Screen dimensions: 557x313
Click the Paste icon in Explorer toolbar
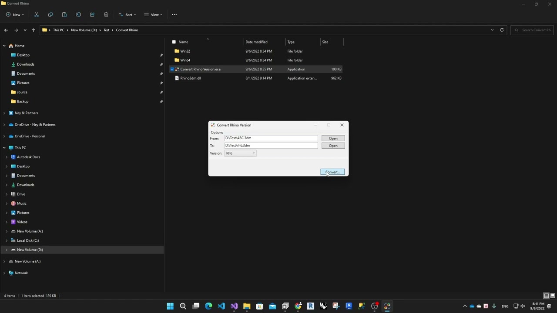point(64,15)
